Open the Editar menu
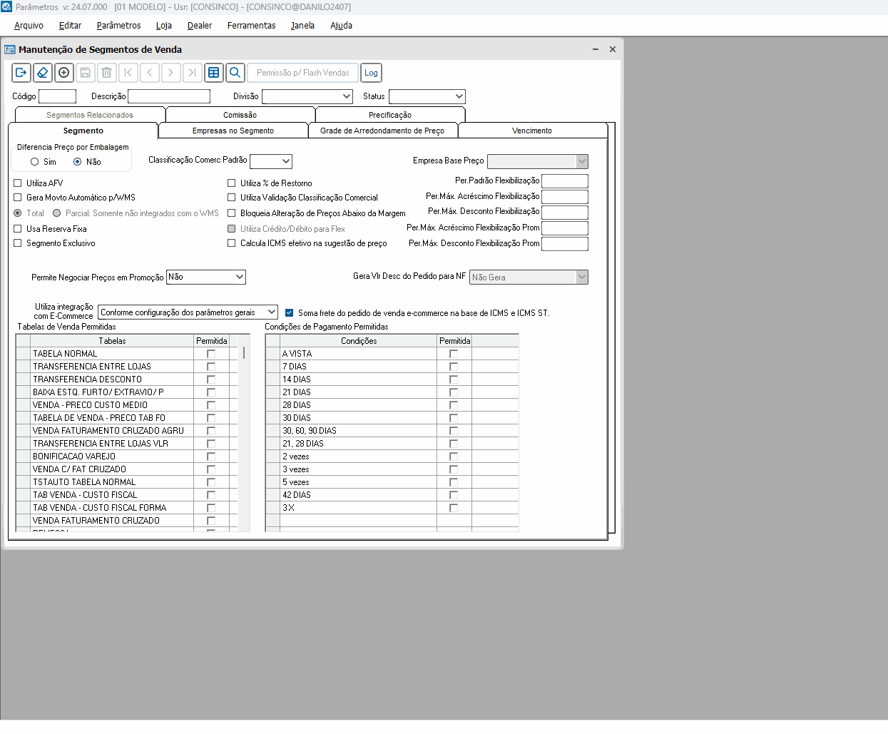Viewport: 888px width, 734px height. [x=70, y=25]
